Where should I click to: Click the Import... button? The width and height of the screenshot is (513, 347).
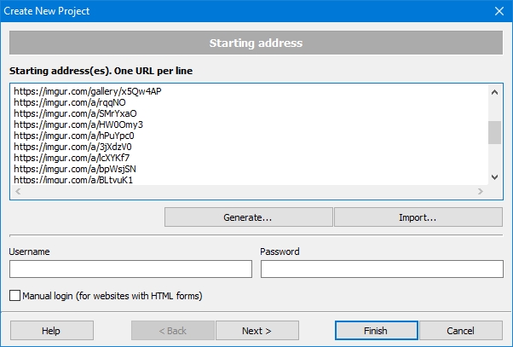pos(418,217)
